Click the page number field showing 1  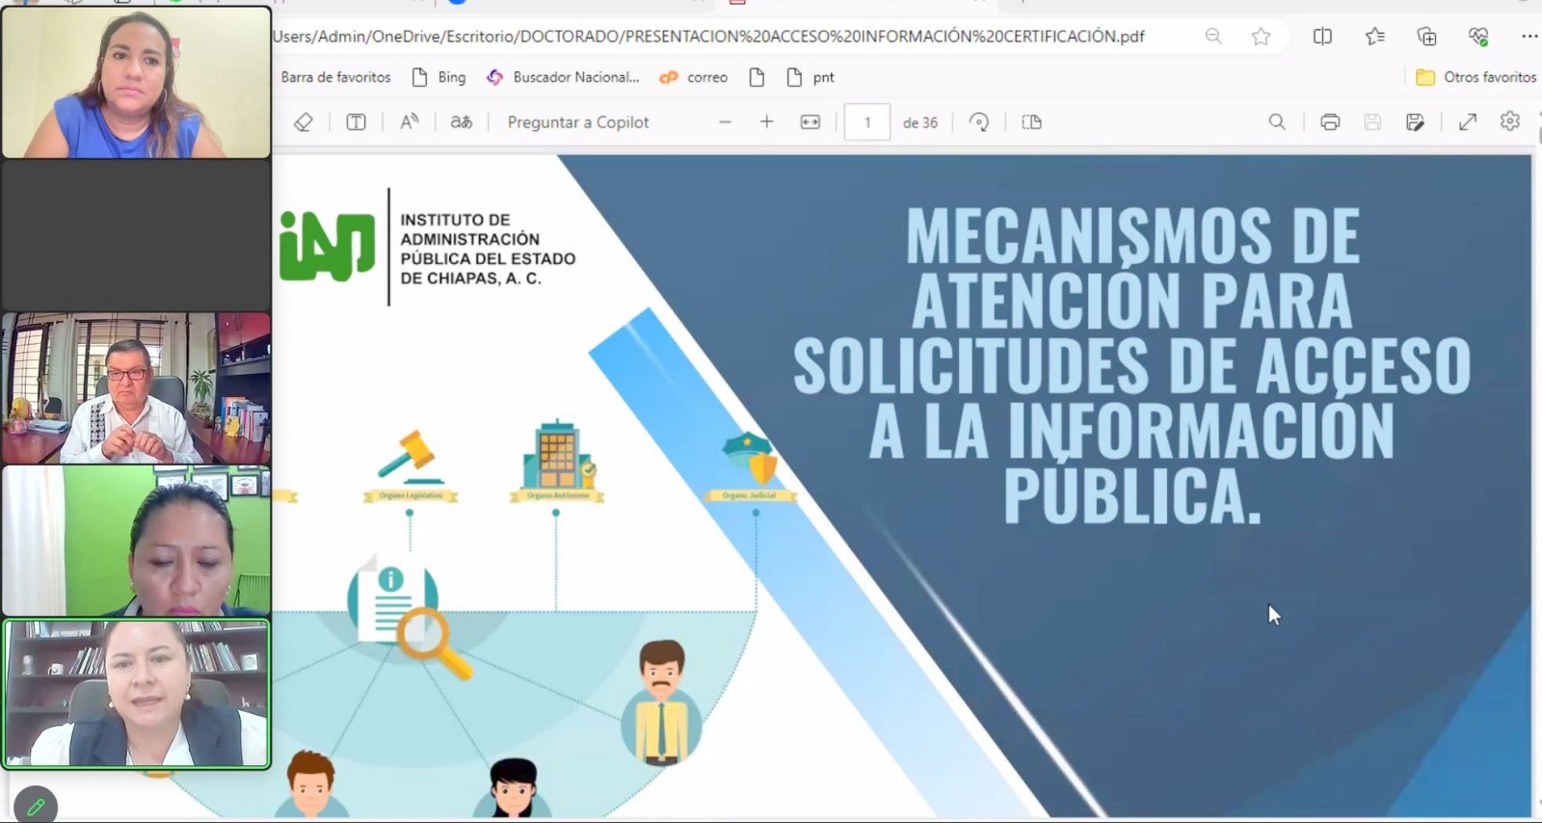[x=867, y=122]
